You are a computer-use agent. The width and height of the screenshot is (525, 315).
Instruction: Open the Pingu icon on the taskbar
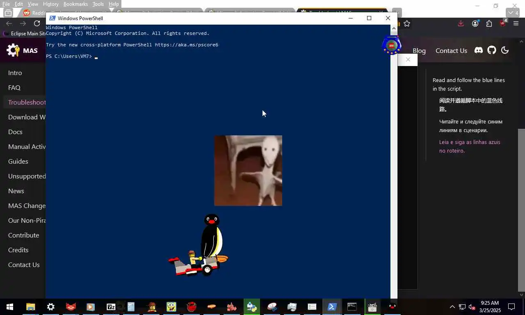pyautogui.click(x=392, y=307)
